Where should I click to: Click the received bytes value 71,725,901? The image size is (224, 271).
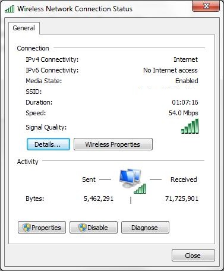click(x=182, y=198)
